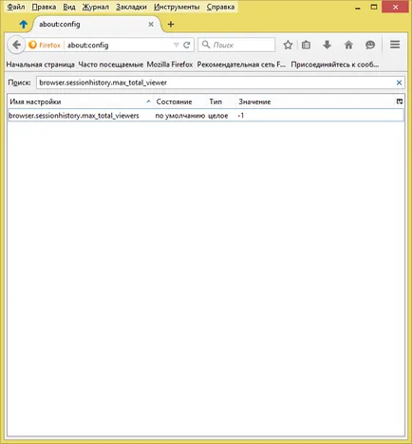The width and height of the screenshot is (412, 444).
Task: Open the Присоединяйтесь к сооб... bookmark
Action: [x=335, y=65]
